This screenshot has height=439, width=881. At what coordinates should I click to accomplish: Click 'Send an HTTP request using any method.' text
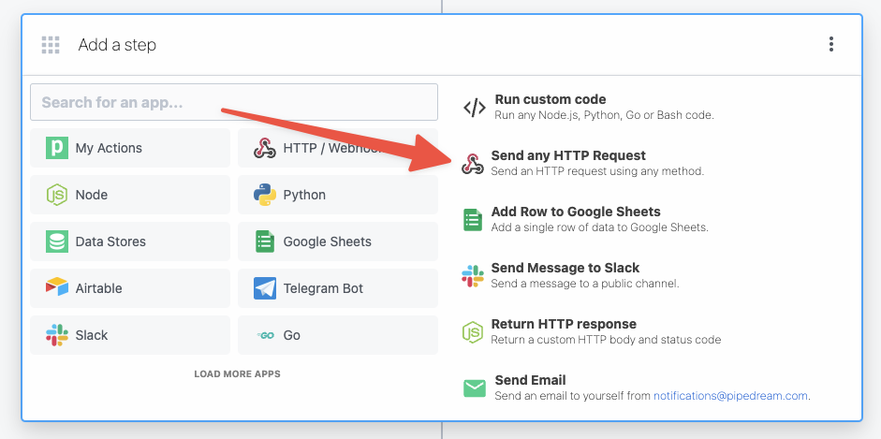pos(597,171)
